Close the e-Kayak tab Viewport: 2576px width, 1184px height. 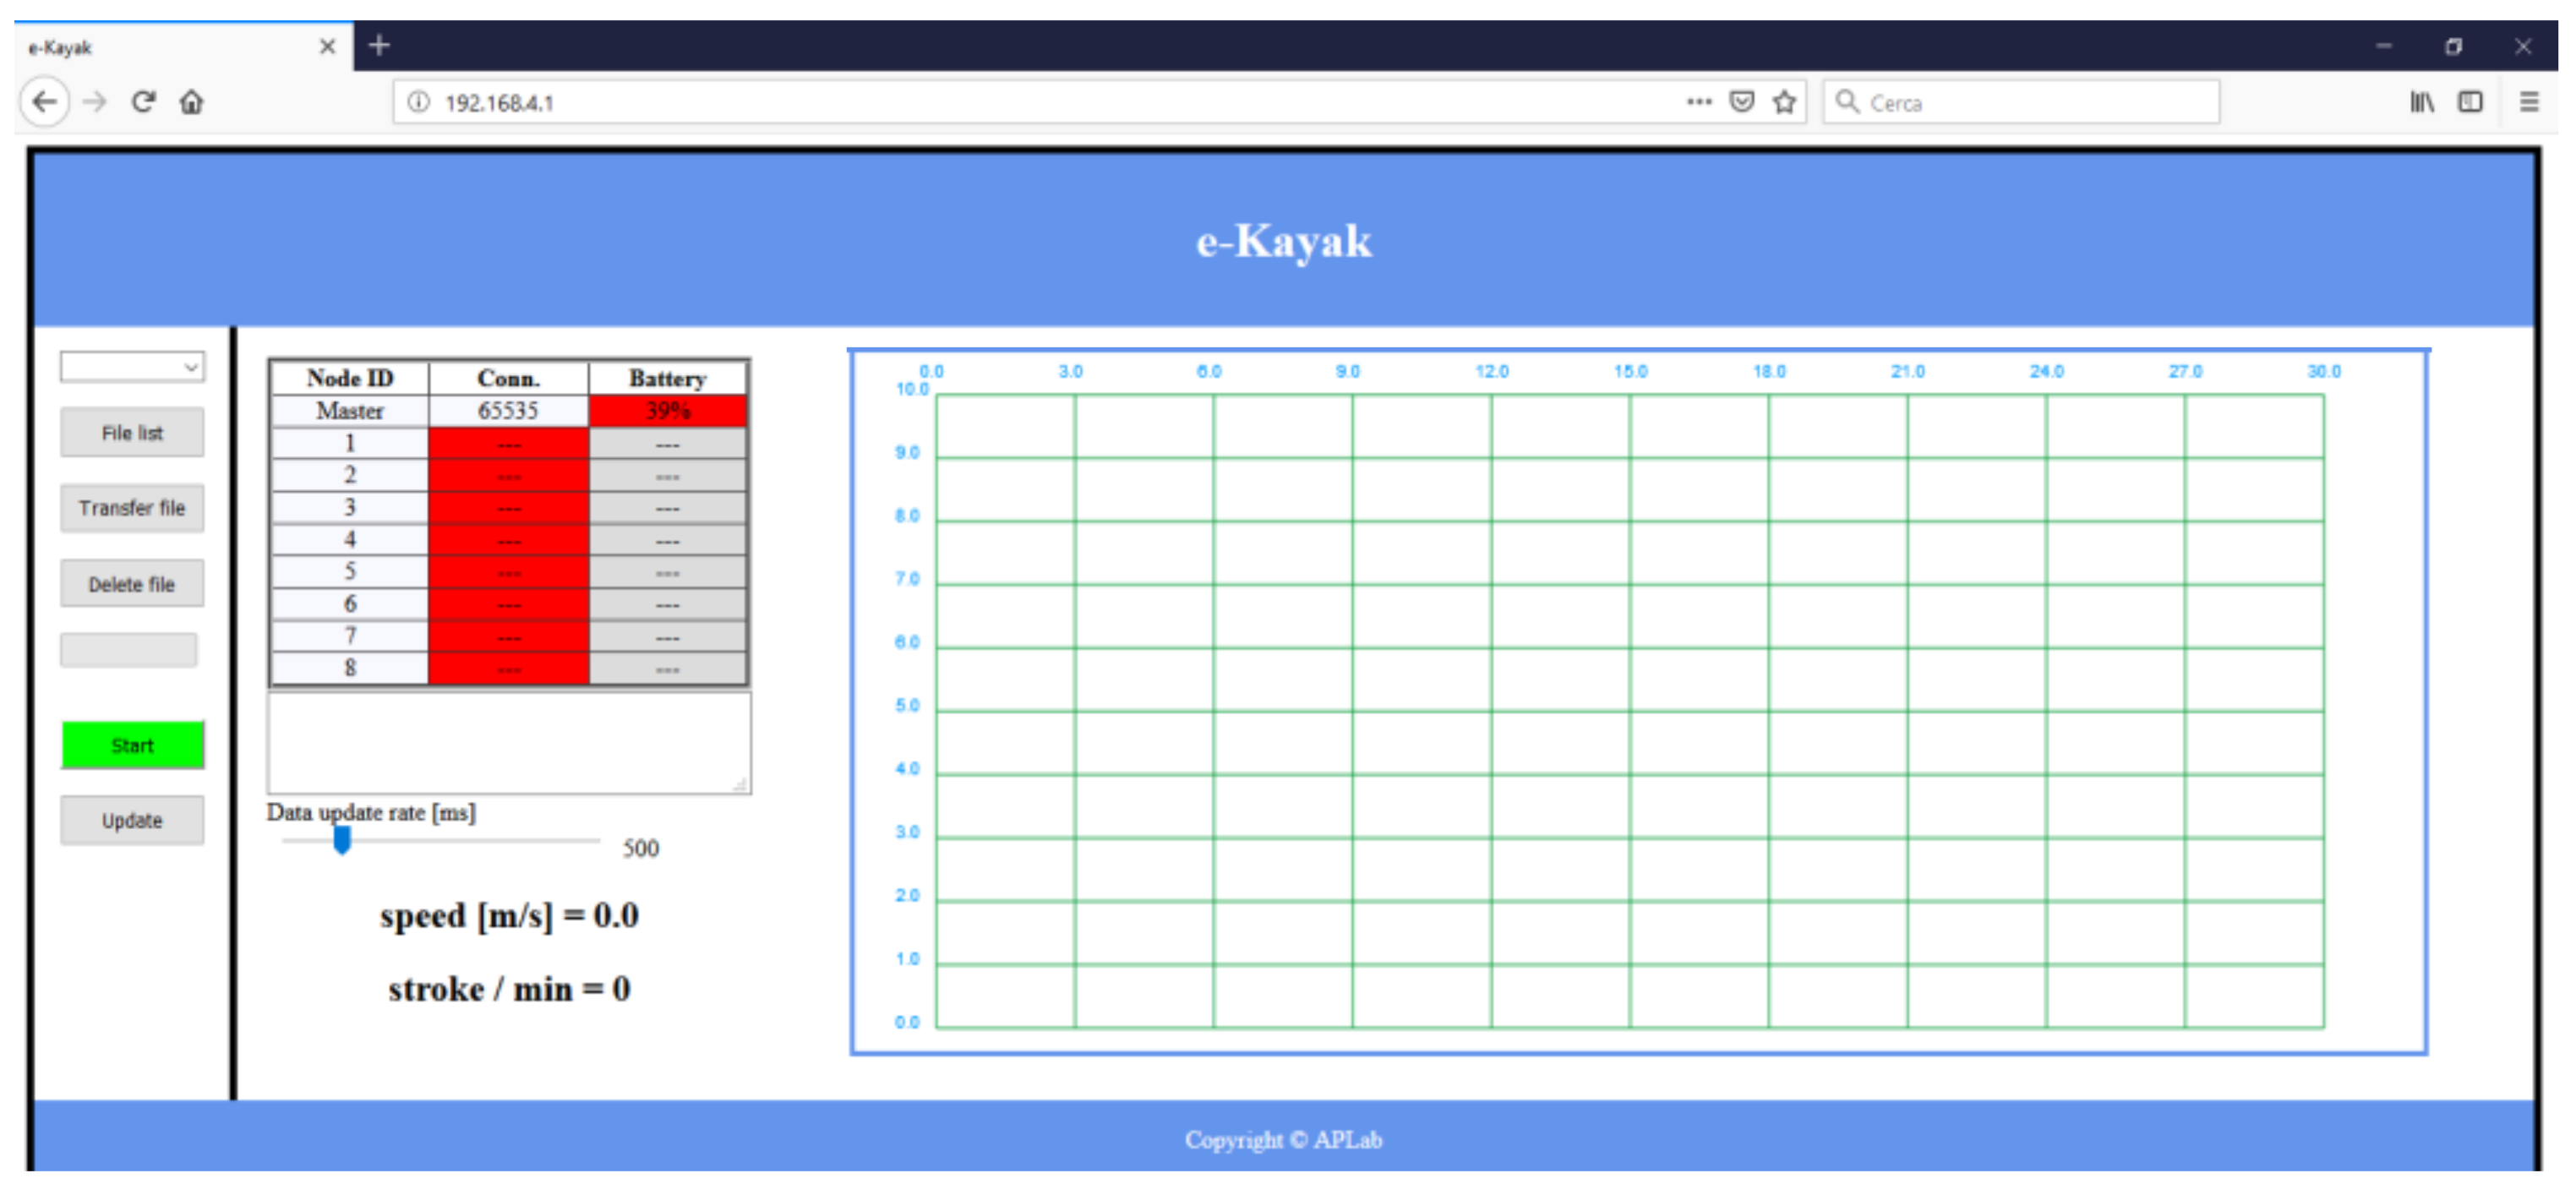(x=327, y=47)
